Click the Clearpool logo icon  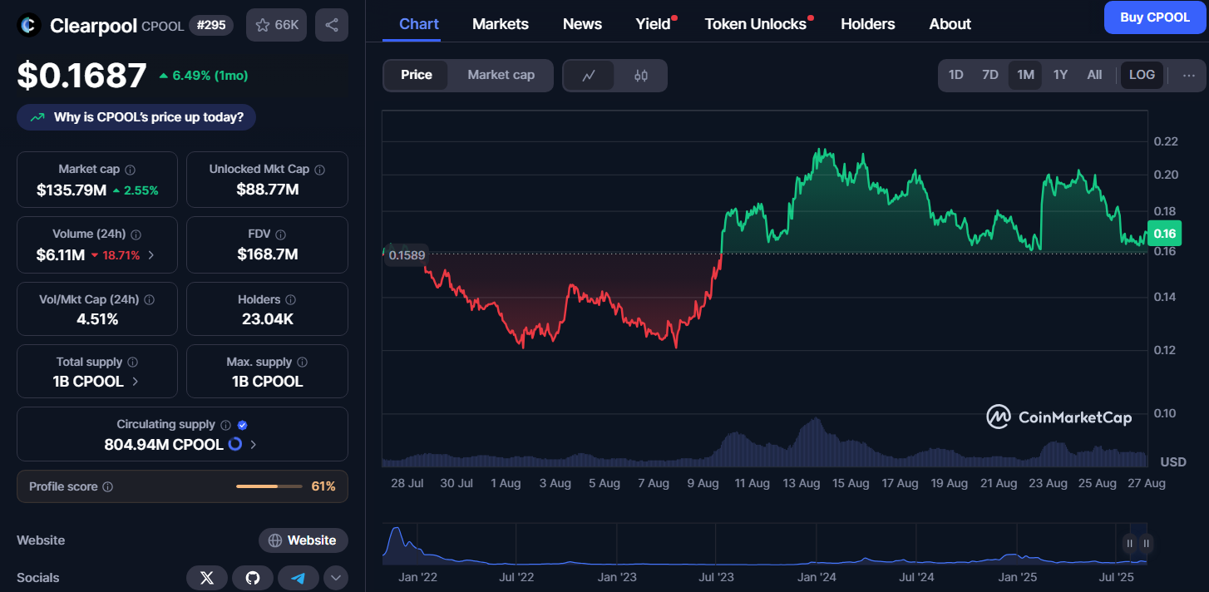(30, 26)
